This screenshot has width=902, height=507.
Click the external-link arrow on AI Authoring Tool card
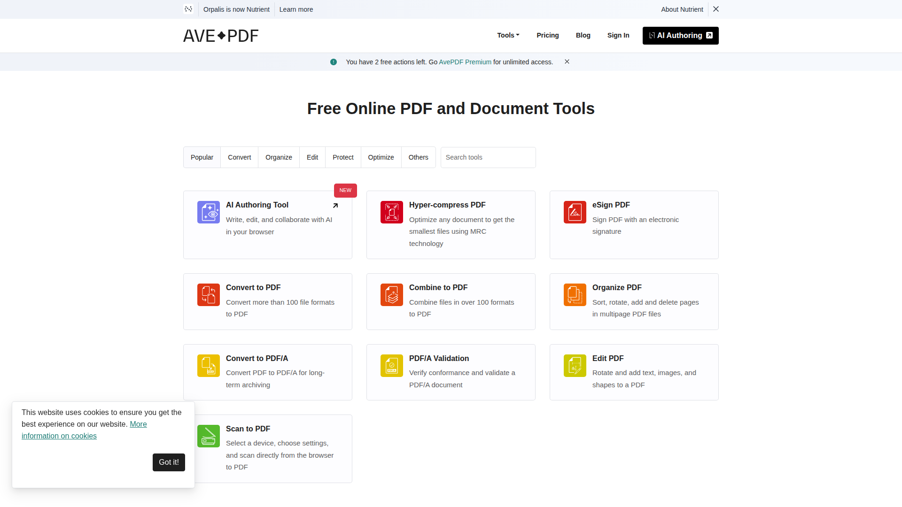click(x=335, y=206)
